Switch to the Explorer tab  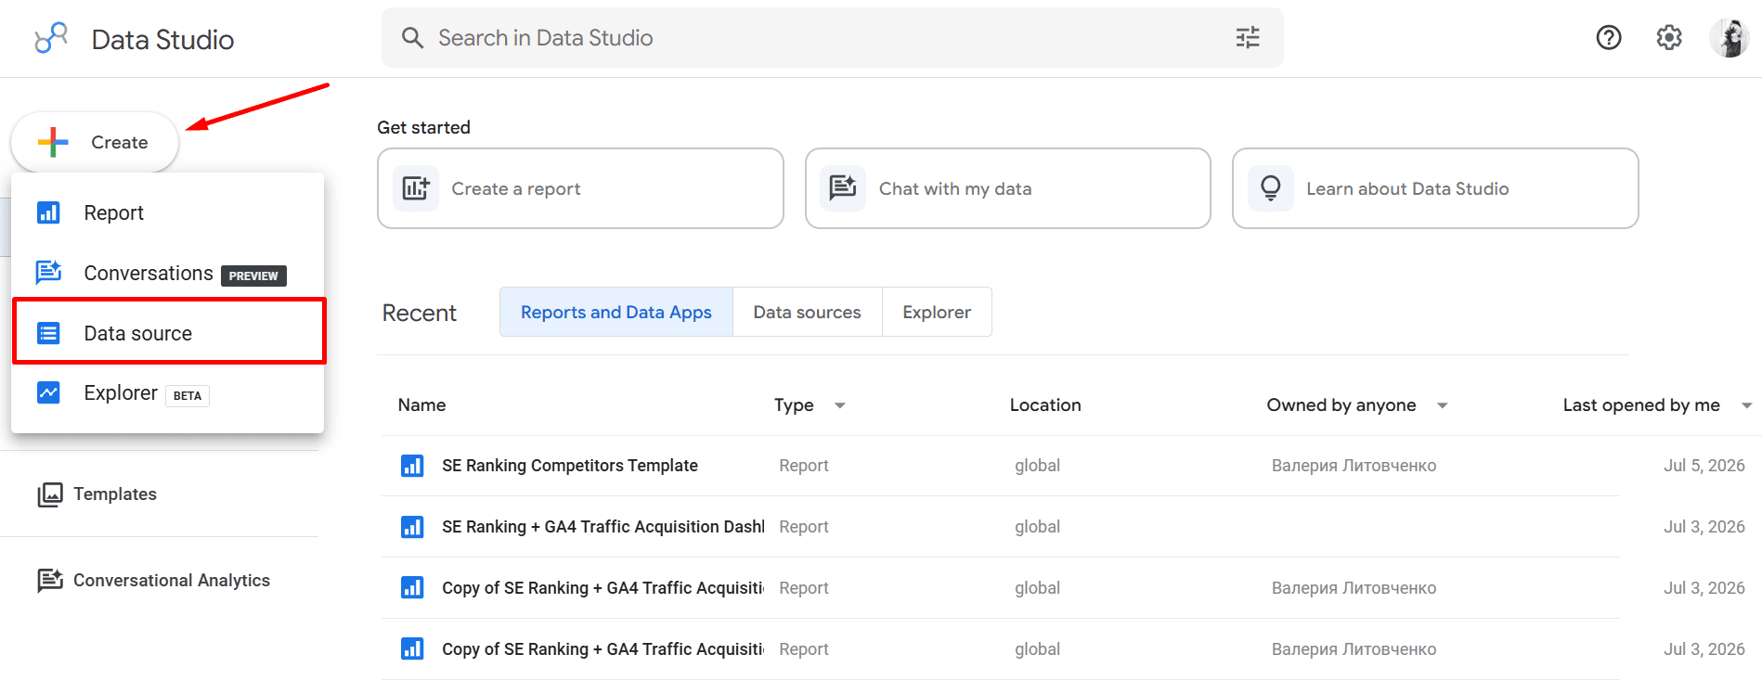tap(937, 312)
